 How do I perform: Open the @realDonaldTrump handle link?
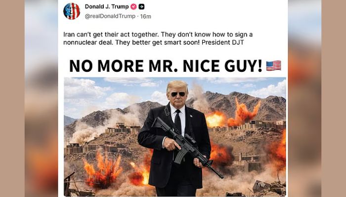click(x=110, y=16)
